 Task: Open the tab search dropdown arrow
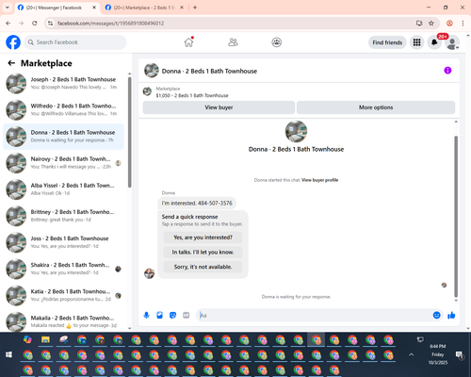point(8,8)
